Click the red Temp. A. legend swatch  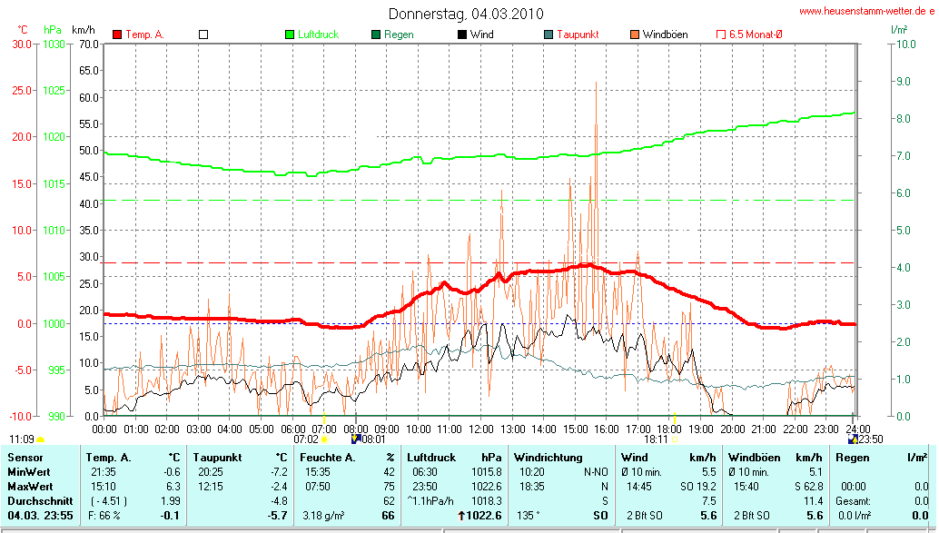[117, 35]
